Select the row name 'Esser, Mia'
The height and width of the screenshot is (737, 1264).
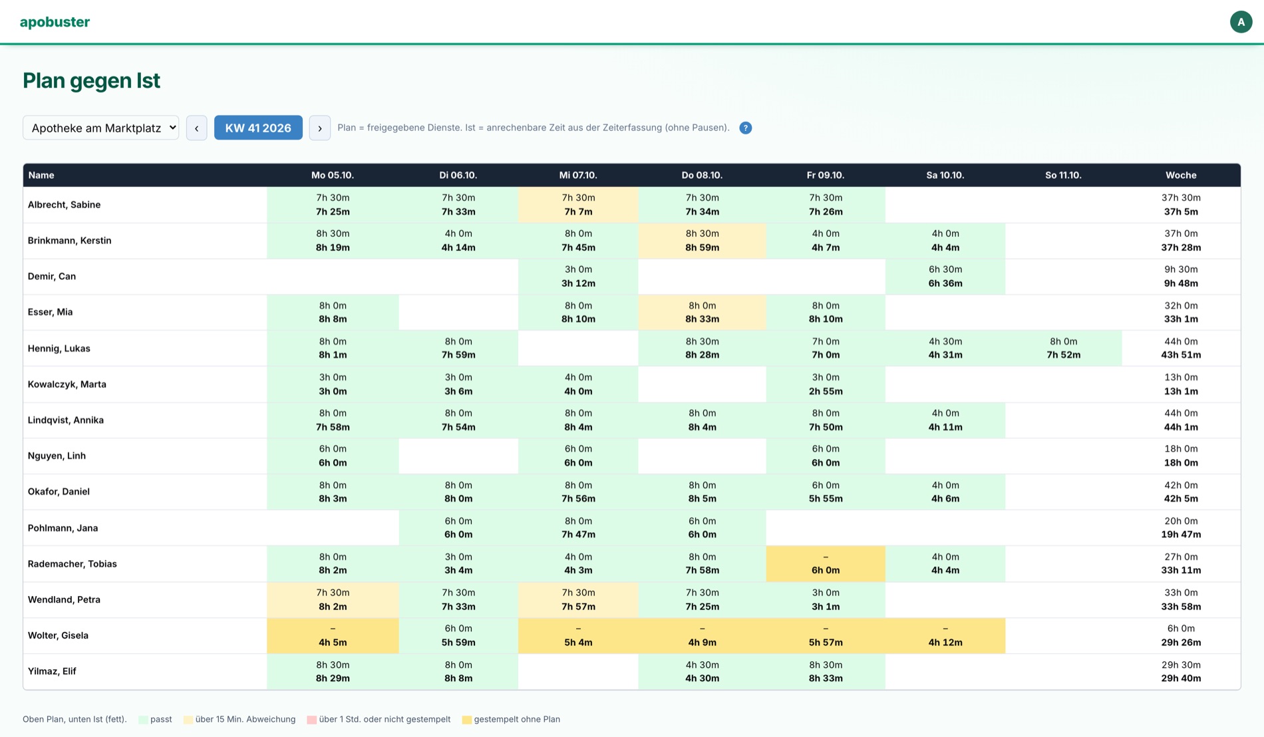(50, 312)
